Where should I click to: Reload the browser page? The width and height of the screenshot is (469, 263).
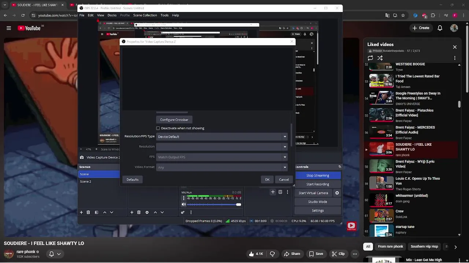[23, 15]
